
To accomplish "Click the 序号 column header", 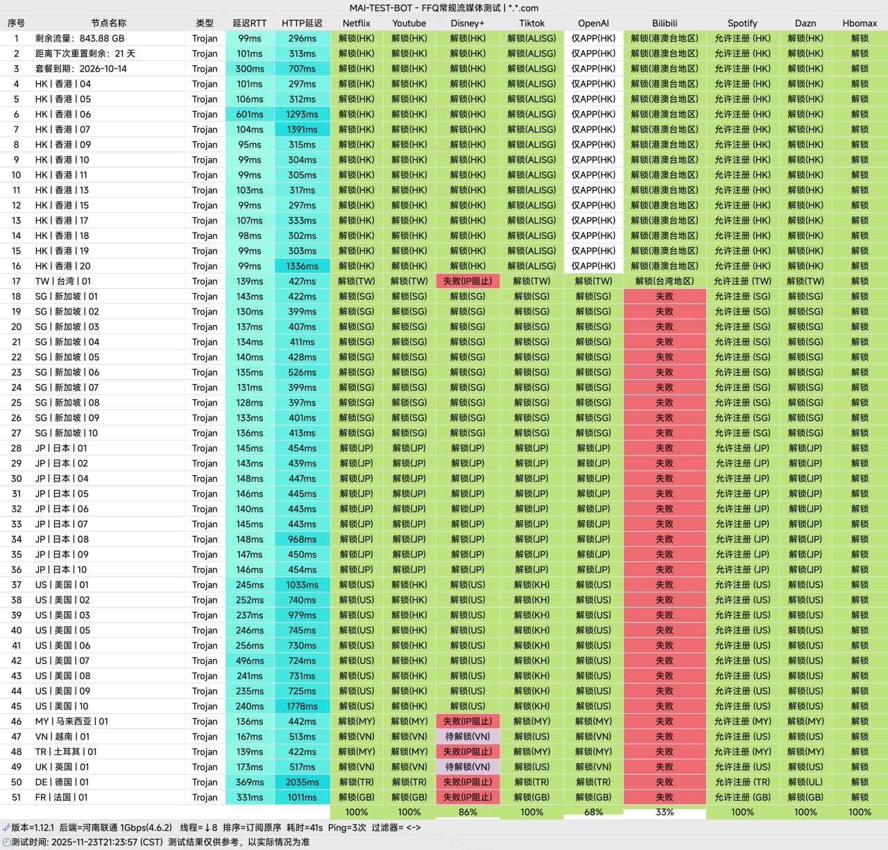I will click(x=16, y=23).
